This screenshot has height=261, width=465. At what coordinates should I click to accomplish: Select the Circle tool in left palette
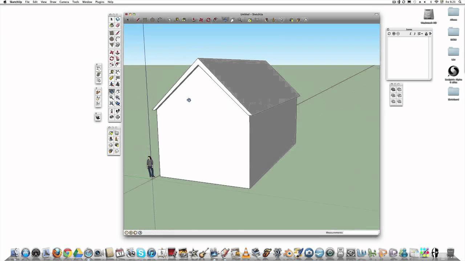(x=112, y=39)
